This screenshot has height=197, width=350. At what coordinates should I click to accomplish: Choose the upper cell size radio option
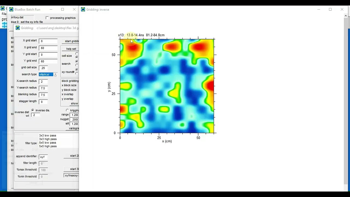[77, 54]
